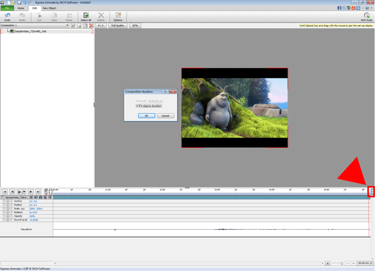Click the blue help question mark icon
The height and width of the screenshot is (271, 375).
point(367,8)
